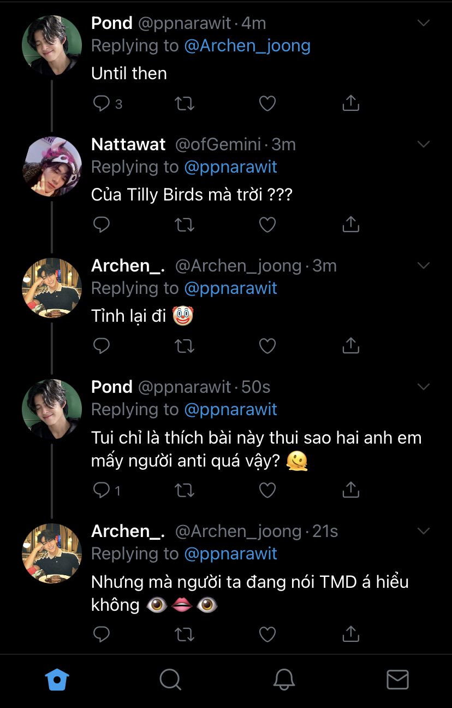The width and height of the screenshot is (452, 708).
Task: Open the Messages envelope tab
Action: pos(397,680)
